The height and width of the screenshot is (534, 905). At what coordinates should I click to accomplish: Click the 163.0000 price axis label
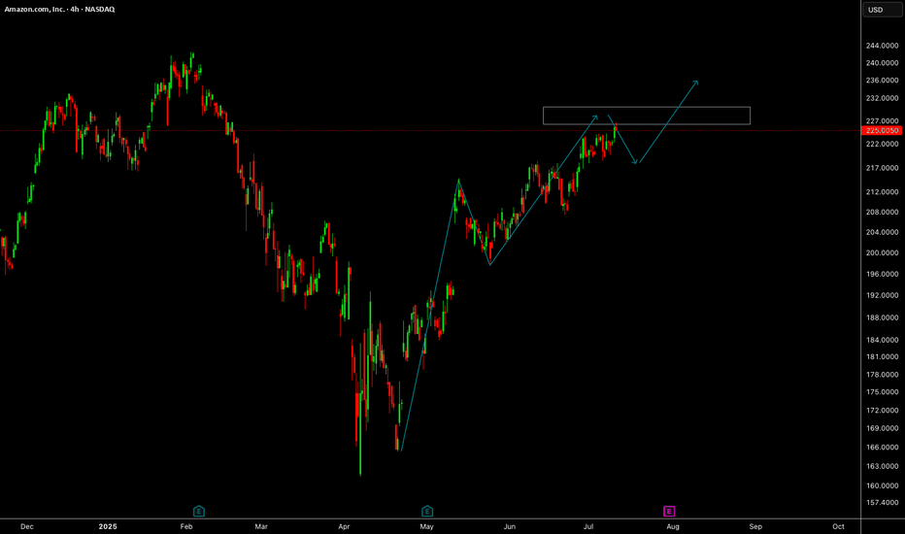pos(882,466)
